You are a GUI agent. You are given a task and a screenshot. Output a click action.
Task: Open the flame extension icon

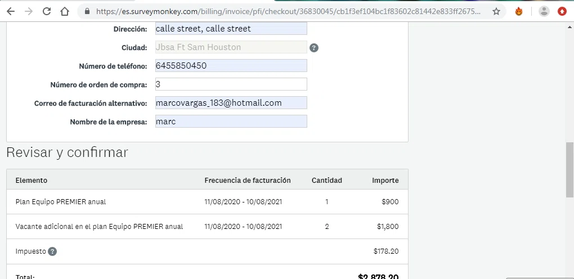pos(519,11)
